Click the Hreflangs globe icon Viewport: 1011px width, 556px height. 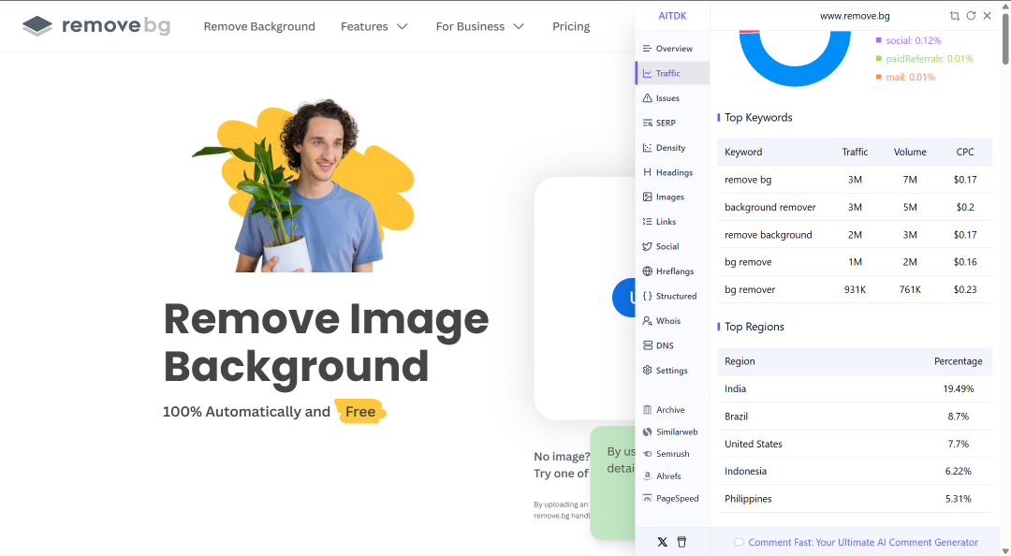(x=648, y=271)
